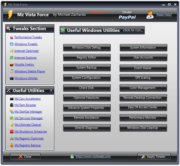This screenshot has height=166, width=180.
Task: Click the Mz Ram Booster icon
Action: point(12,105)
